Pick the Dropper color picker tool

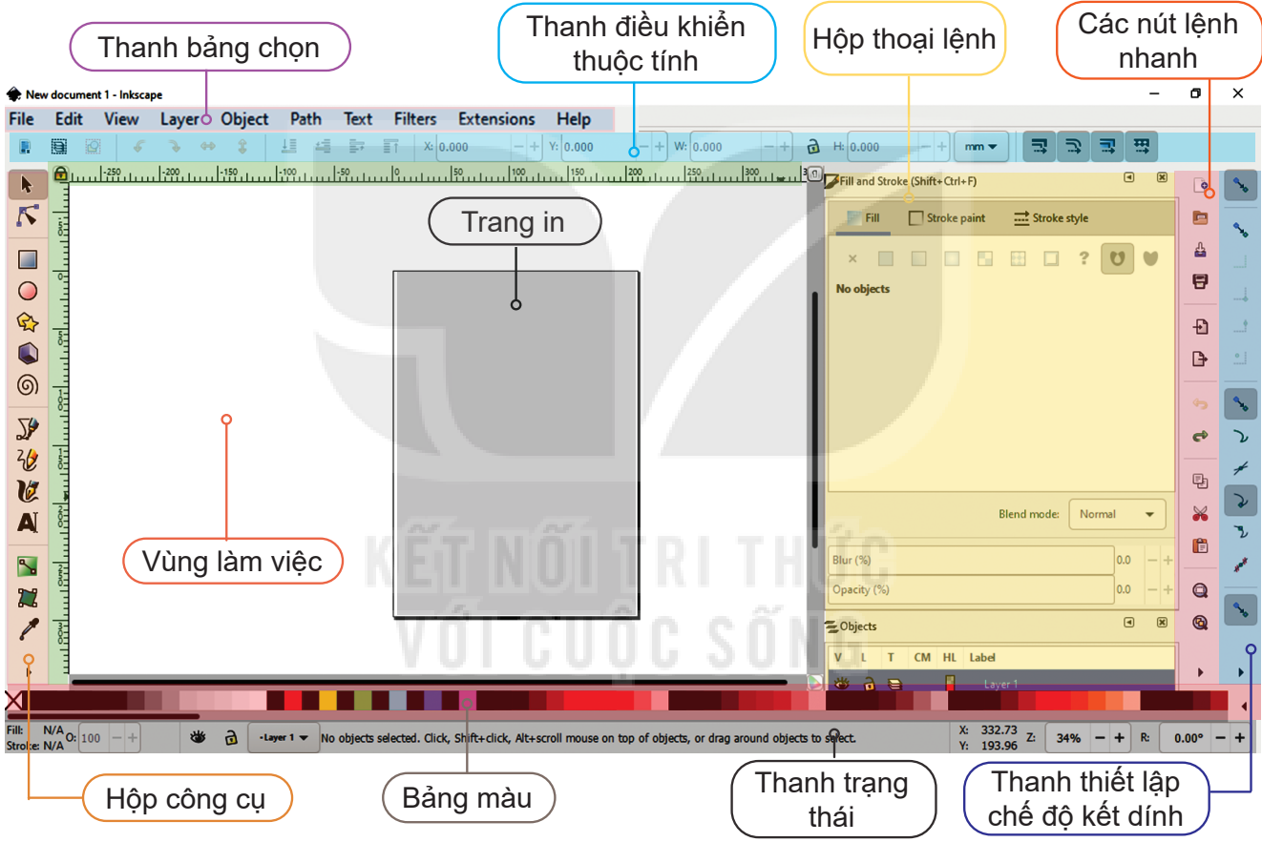28,629
